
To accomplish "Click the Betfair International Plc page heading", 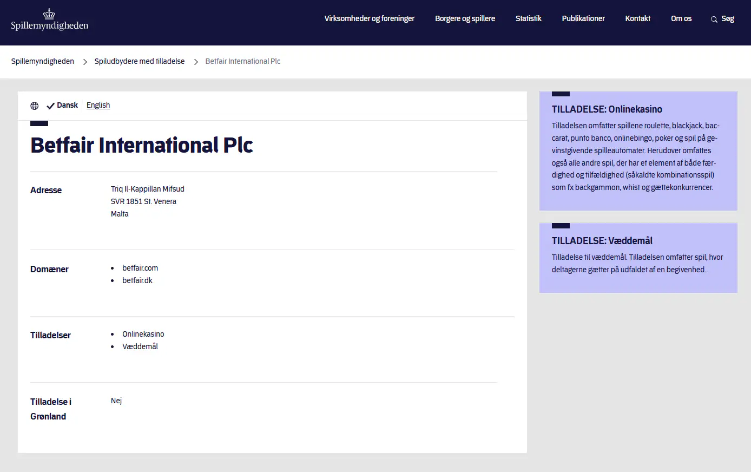I will 142,145.
